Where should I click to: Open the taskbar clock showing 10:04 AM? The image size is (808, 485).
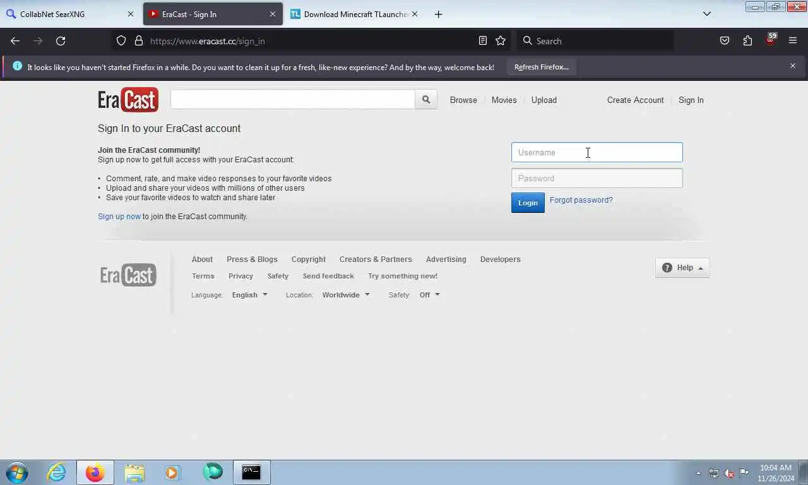point(776,473)
